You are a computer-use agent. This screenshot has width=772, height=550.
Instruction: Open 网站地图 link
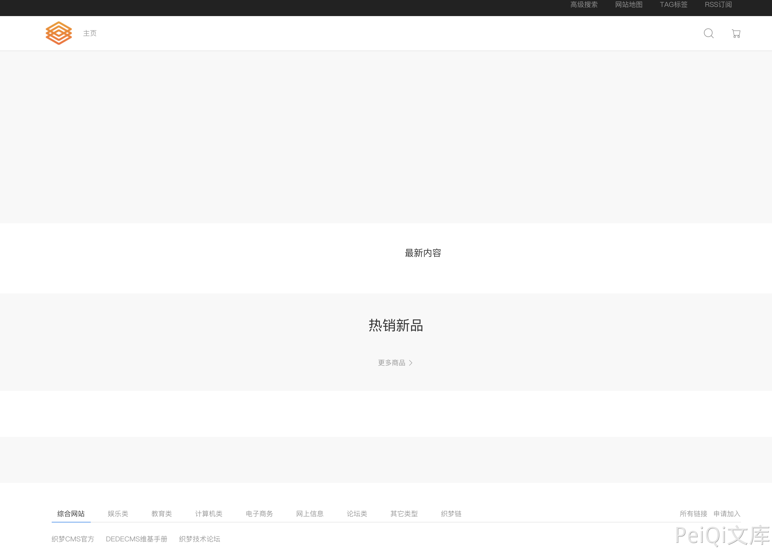[x=629, y=5]
